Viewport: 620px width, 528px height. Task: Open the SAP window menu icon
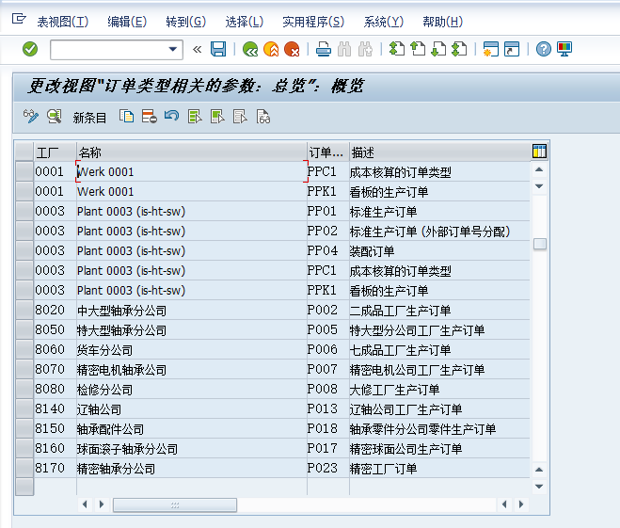click(19, 19)
